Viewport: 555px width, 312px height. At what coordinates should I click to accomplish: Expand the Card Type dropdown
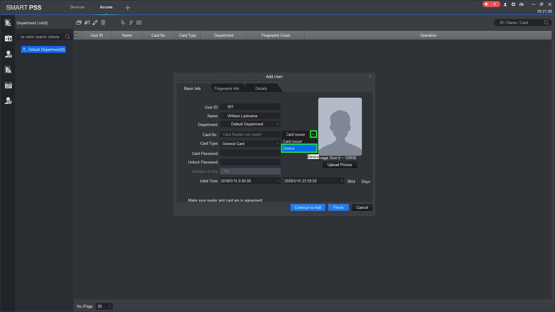click(250, 144)
